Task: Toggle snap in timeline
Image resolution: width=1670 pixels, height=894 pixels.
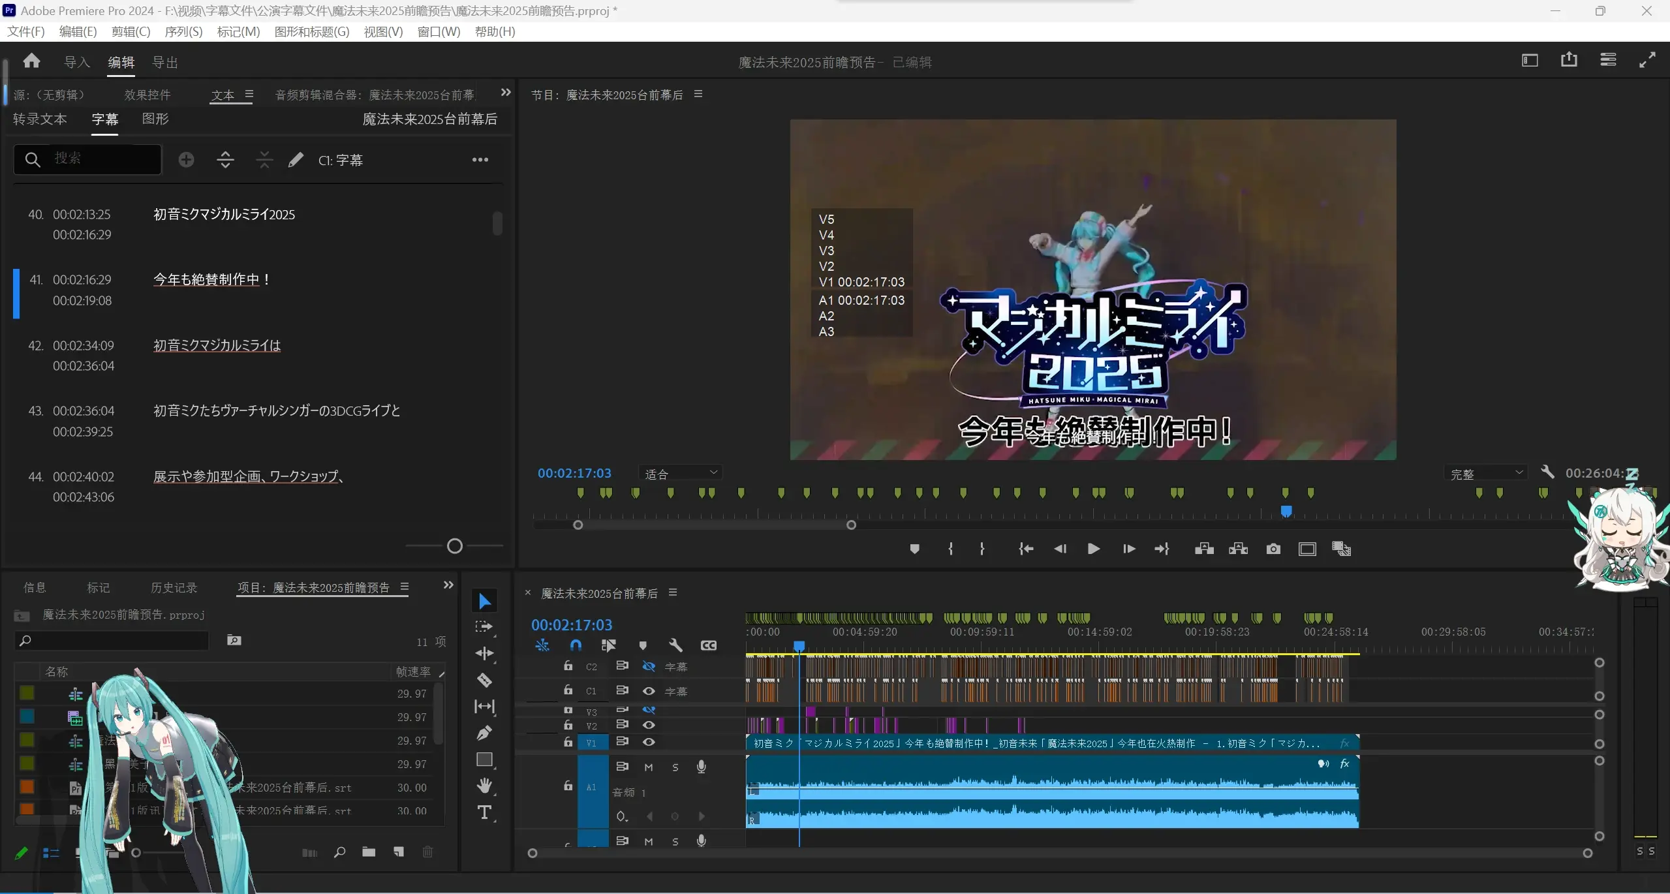Action: [575, 645]
